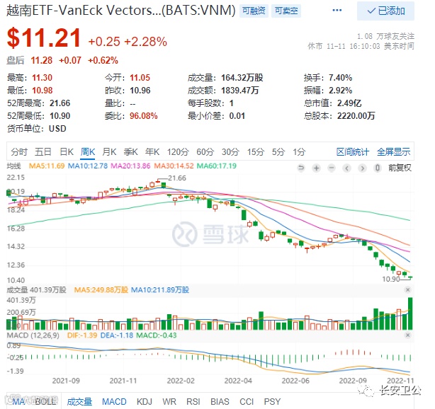Toggle the CCI indicator

247,401
